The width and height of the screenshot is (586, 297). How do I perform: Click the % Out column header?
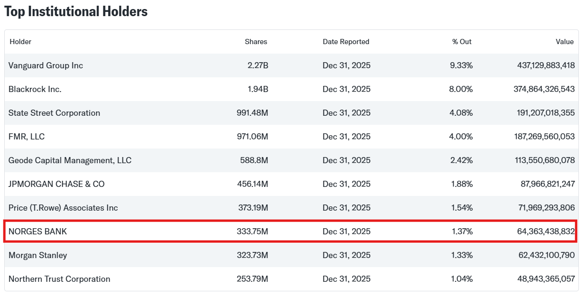[462, 42]
